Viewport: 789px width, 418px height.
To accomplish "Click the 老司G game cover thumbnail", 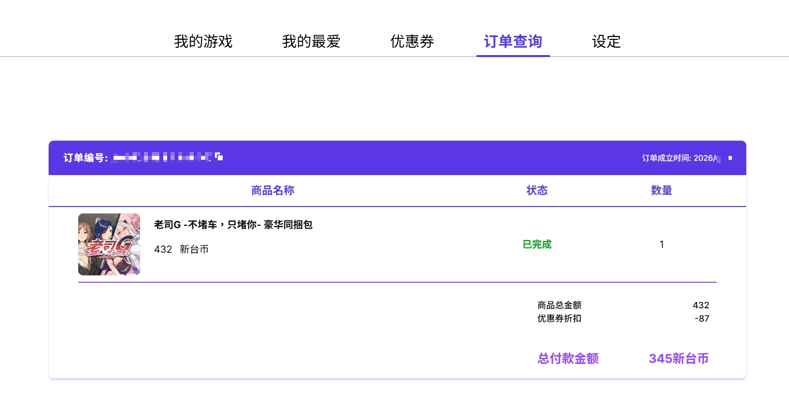I will pyautogui.click(x=109, y=244).
